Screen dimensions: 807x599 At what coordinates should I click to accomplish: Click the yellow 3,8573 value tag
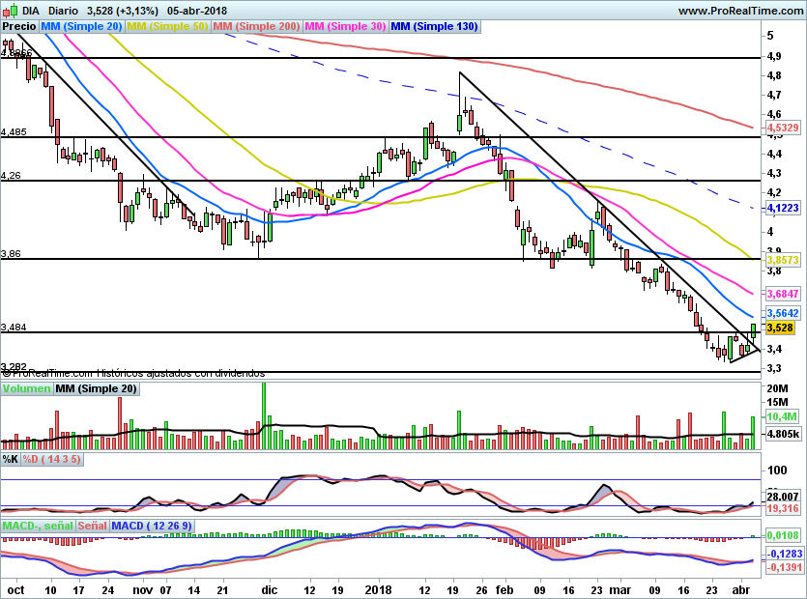point(783,261)
